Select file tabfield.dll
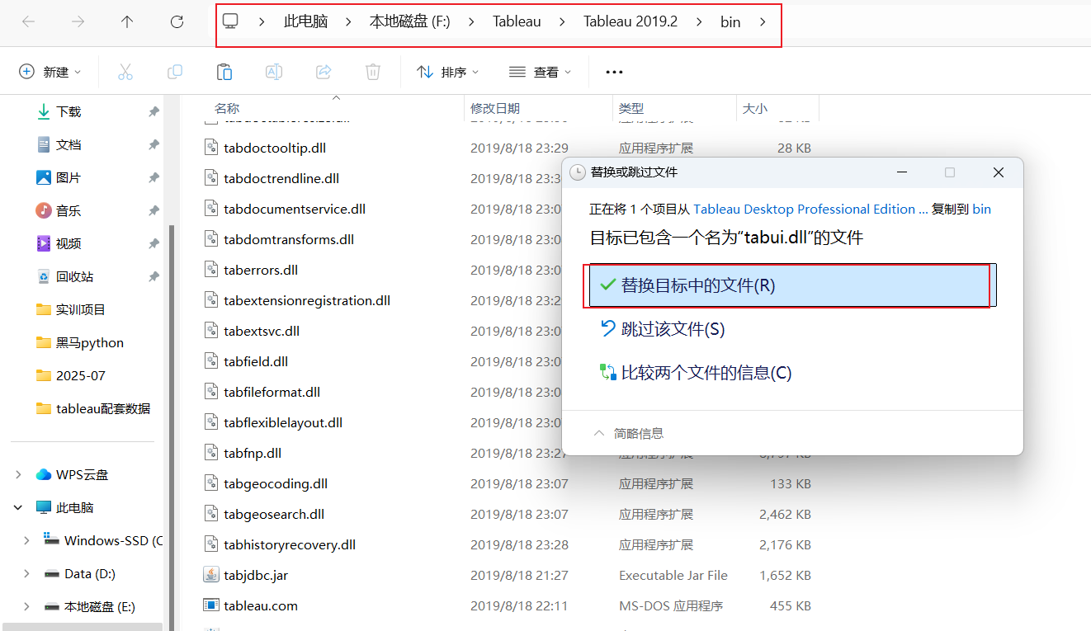The height and width of the screenshot is (631, 1091). [x=256, y=361]
